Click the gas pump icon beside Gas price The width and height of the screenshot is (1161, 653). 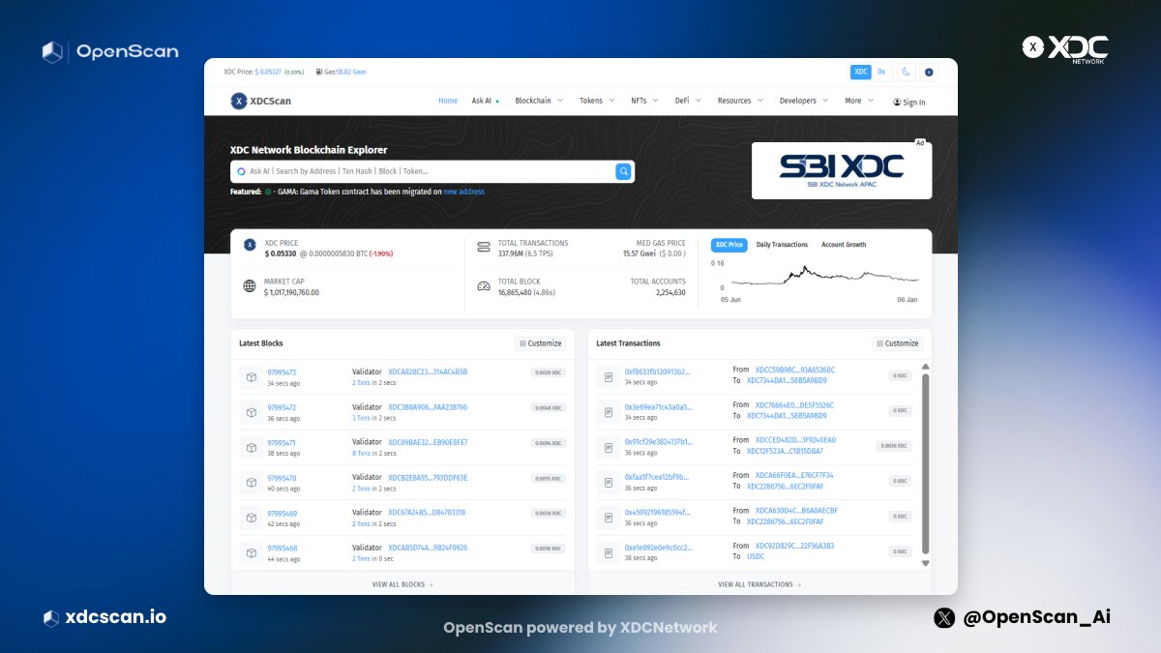(x=318, y=72)
